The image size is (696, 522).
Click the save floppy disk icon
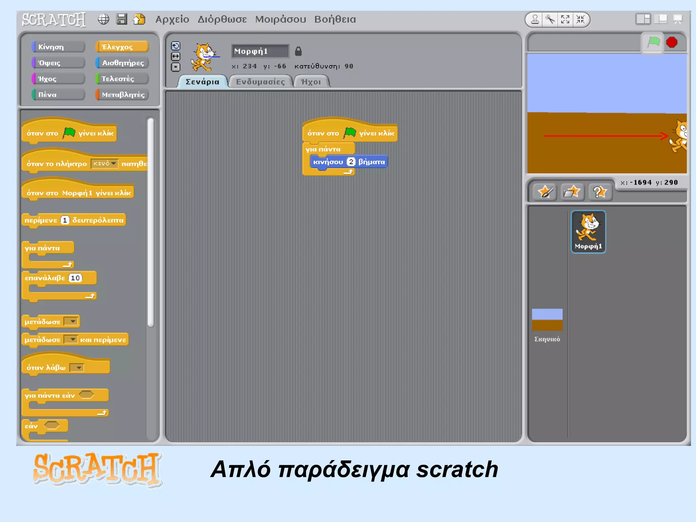[122, 19]
